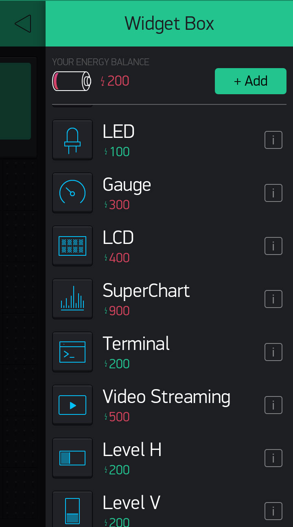Viewport: 293px width, 527px height.
Task: Choose the Level V widget icon
Action: pyautogui.click(x=72, y=510)
